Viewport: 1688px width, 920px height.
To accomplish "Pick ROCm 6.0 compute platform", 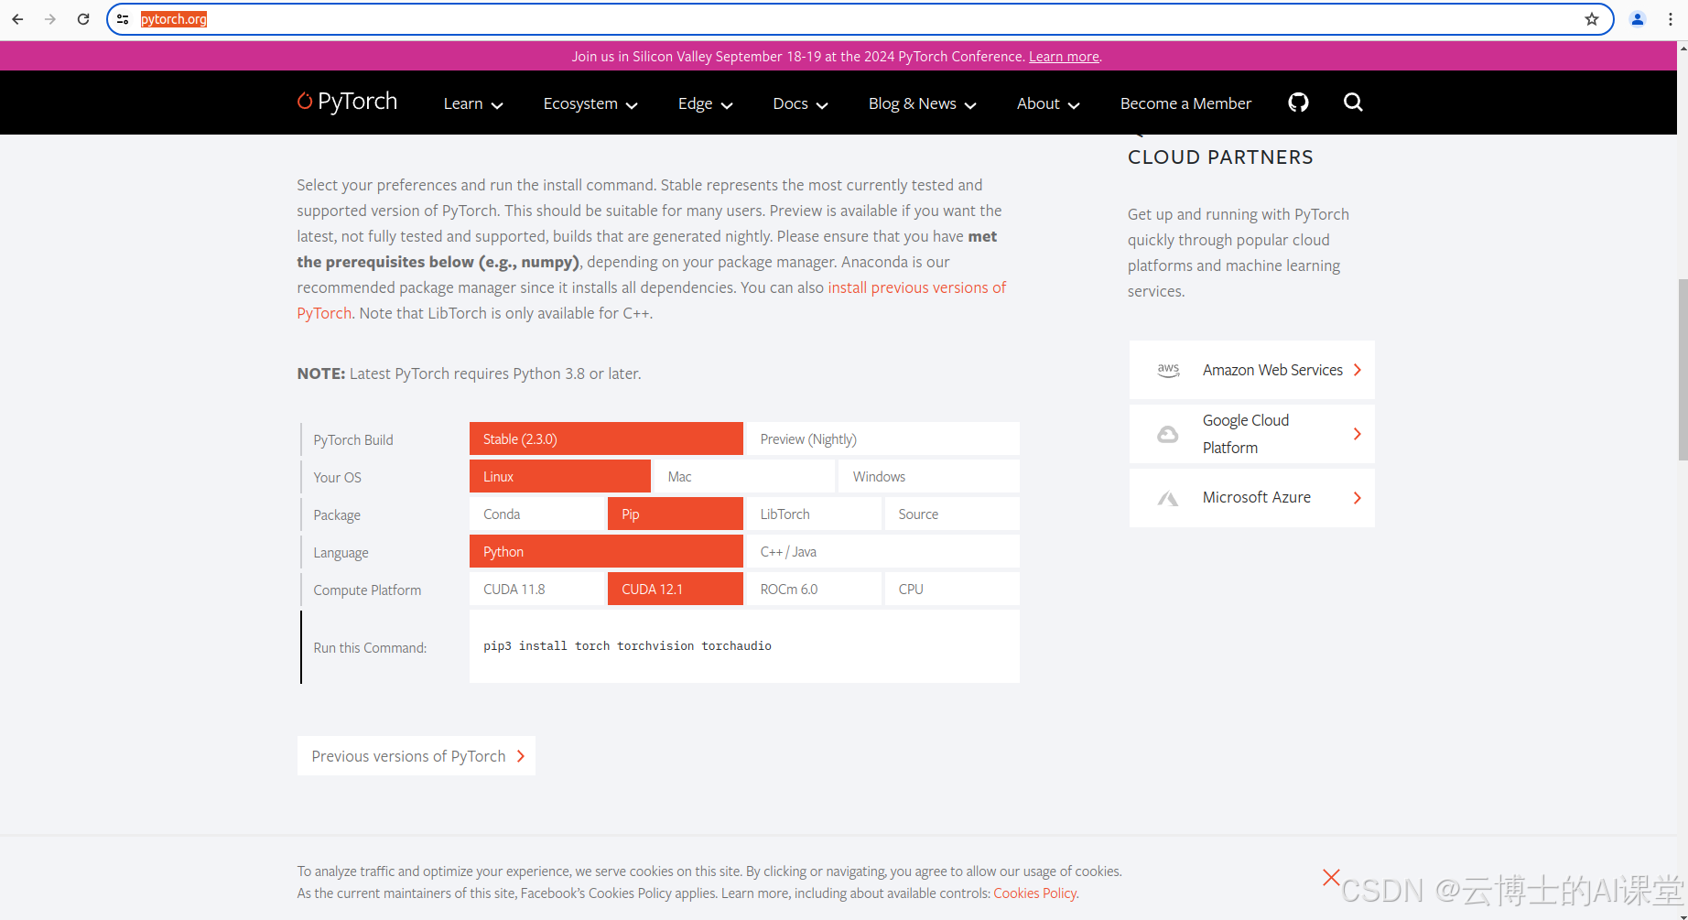I will [814, 589].
